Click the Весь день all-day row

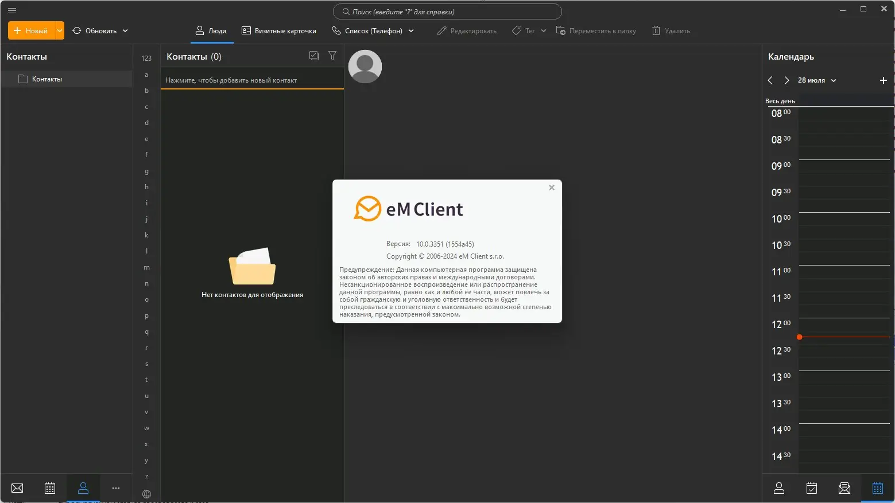(828, 102)
